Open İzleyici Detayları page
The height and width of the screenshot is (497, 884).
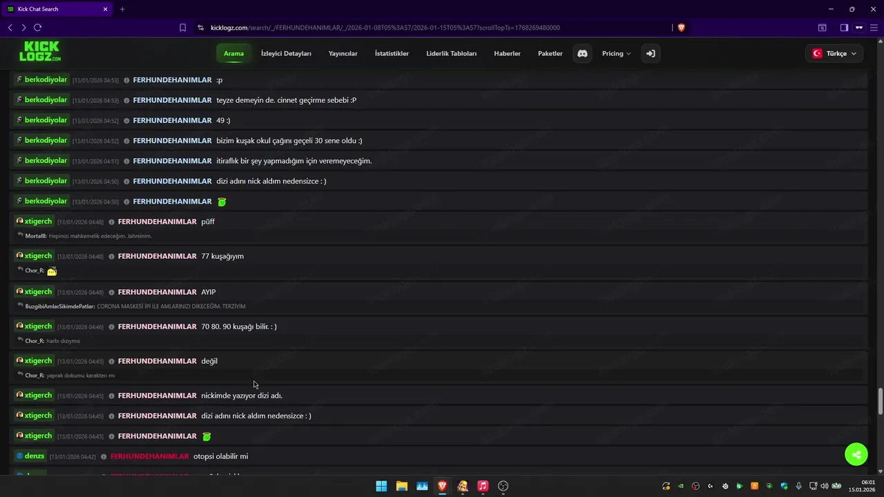click(x=286, y=53)
